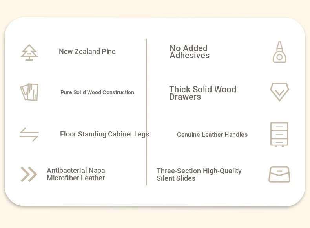Click the diamond checkmark icon
Screen dimensions: 310x228
(x=279, y=92)
